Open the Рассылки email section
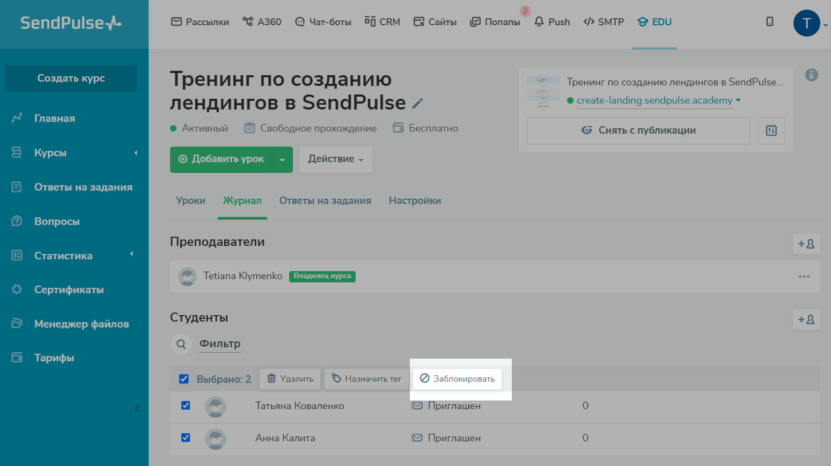The height and width of the screenshot is (466, 831). pos(200,22)
